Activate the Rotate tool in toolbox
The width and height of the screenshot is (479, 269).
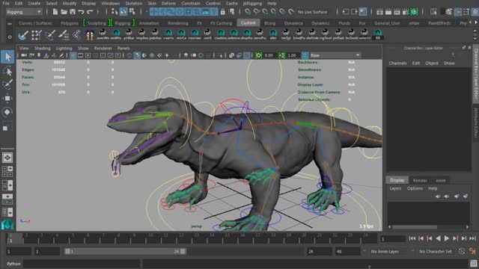tap(7, 112)
